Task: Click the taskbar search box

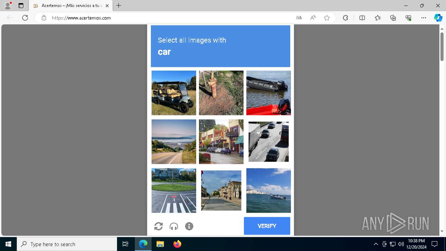Action: tap(67, 244)
